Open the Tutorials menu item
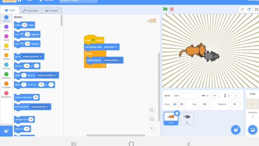 47,1
